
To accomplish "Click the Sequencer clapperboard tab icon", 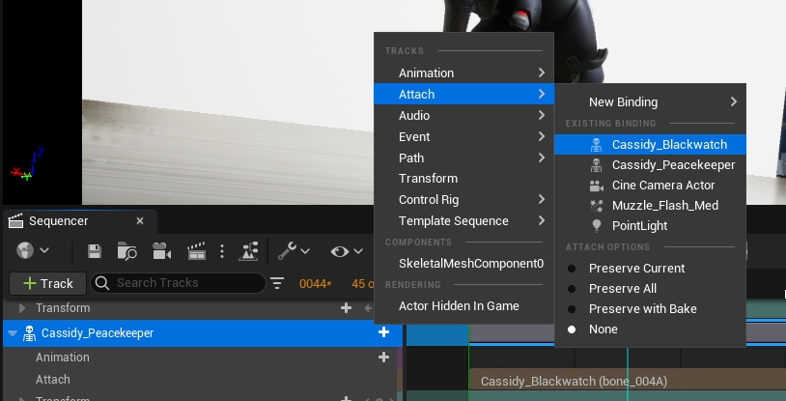I will coord(16,221).
